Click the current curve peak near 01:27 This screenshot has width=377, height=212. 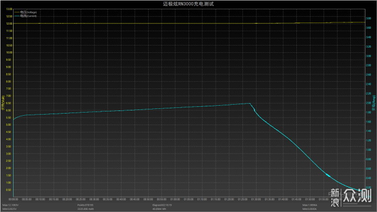250,103
